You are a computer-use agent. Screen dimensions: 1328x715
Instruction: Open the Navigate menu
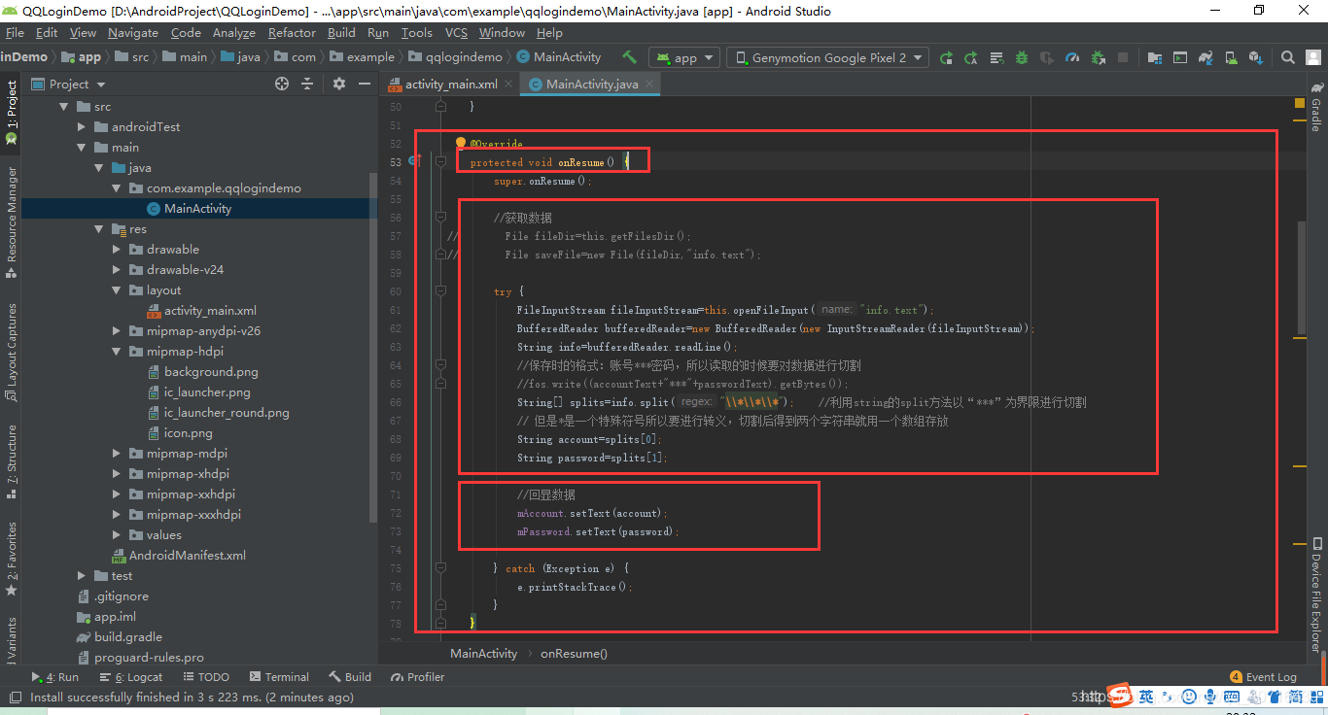tap(133, 32)
